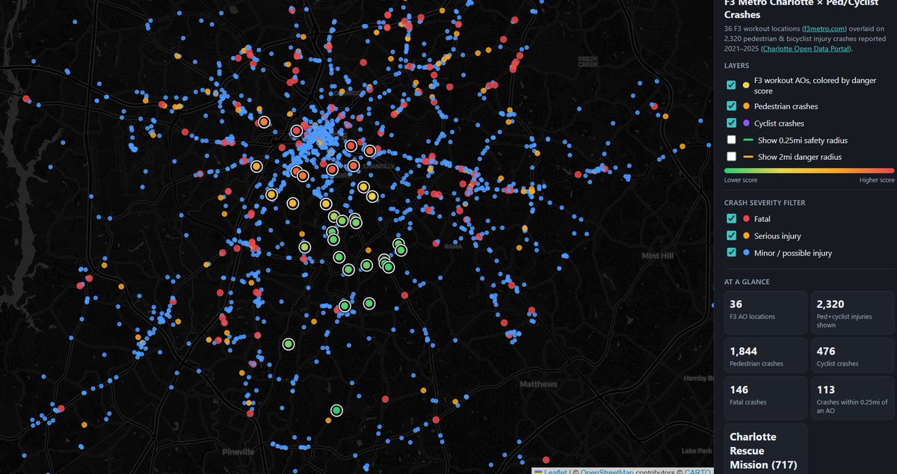The width and height of the screenshot is (897, 474).
Task: Click the Chantilly map label
Action: click(380, 166)
